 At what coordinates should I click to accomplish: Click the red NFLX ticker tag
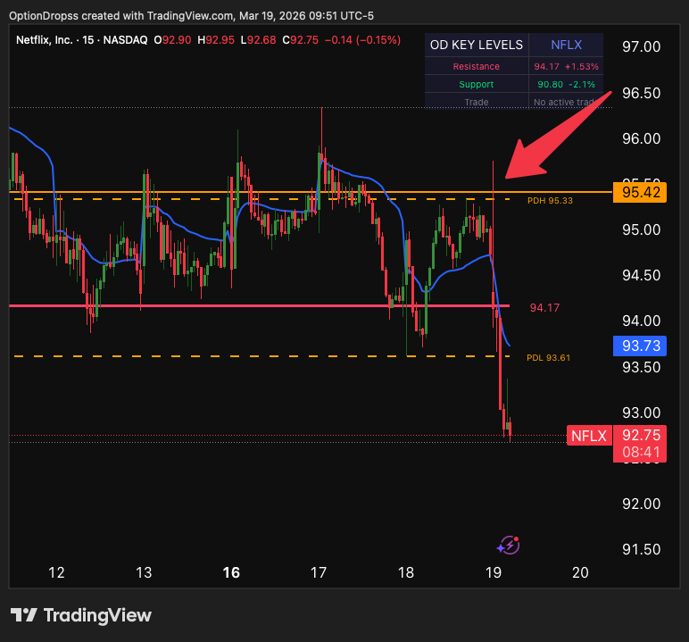click(589, 436)
